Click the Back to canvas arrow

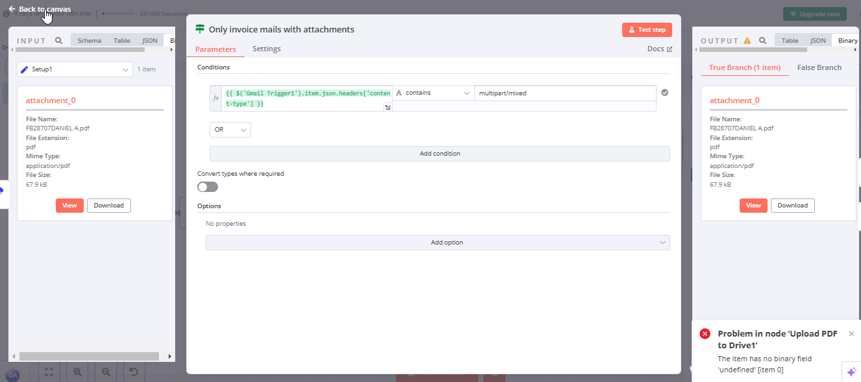click(12, 9)
